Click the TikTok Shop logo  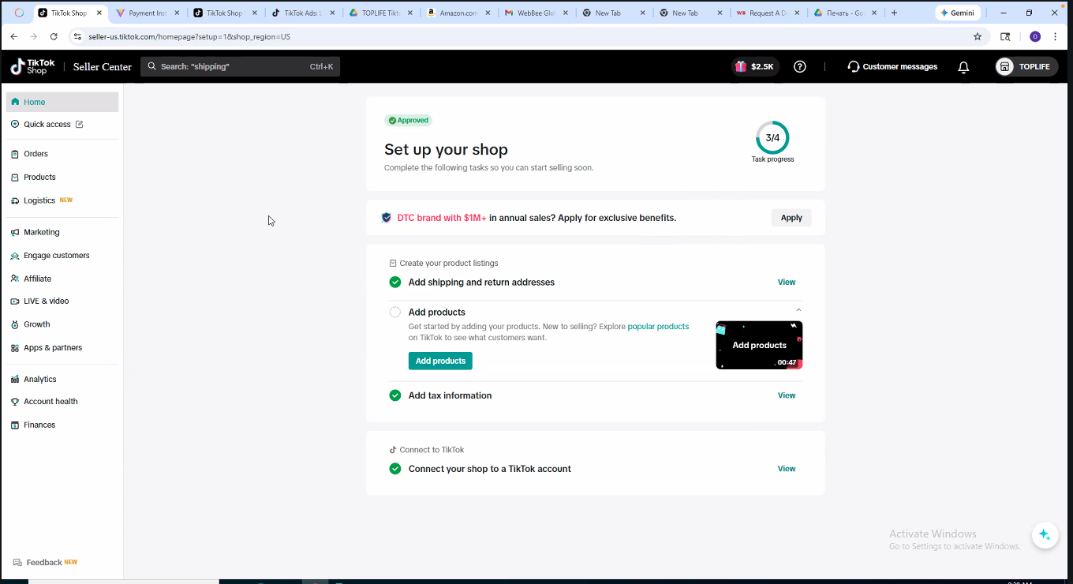click(32, 67)
